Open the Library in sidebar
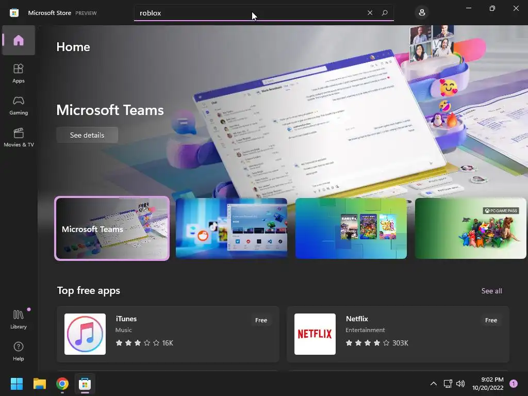 click(x=19, y=319)
